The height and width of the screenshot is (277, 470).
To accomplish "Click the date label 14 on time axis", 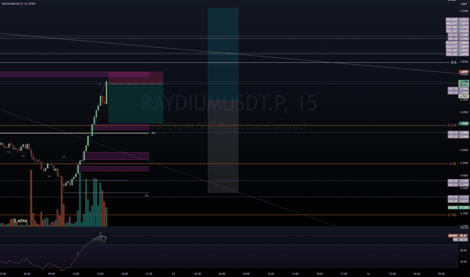I will (368, 273).
